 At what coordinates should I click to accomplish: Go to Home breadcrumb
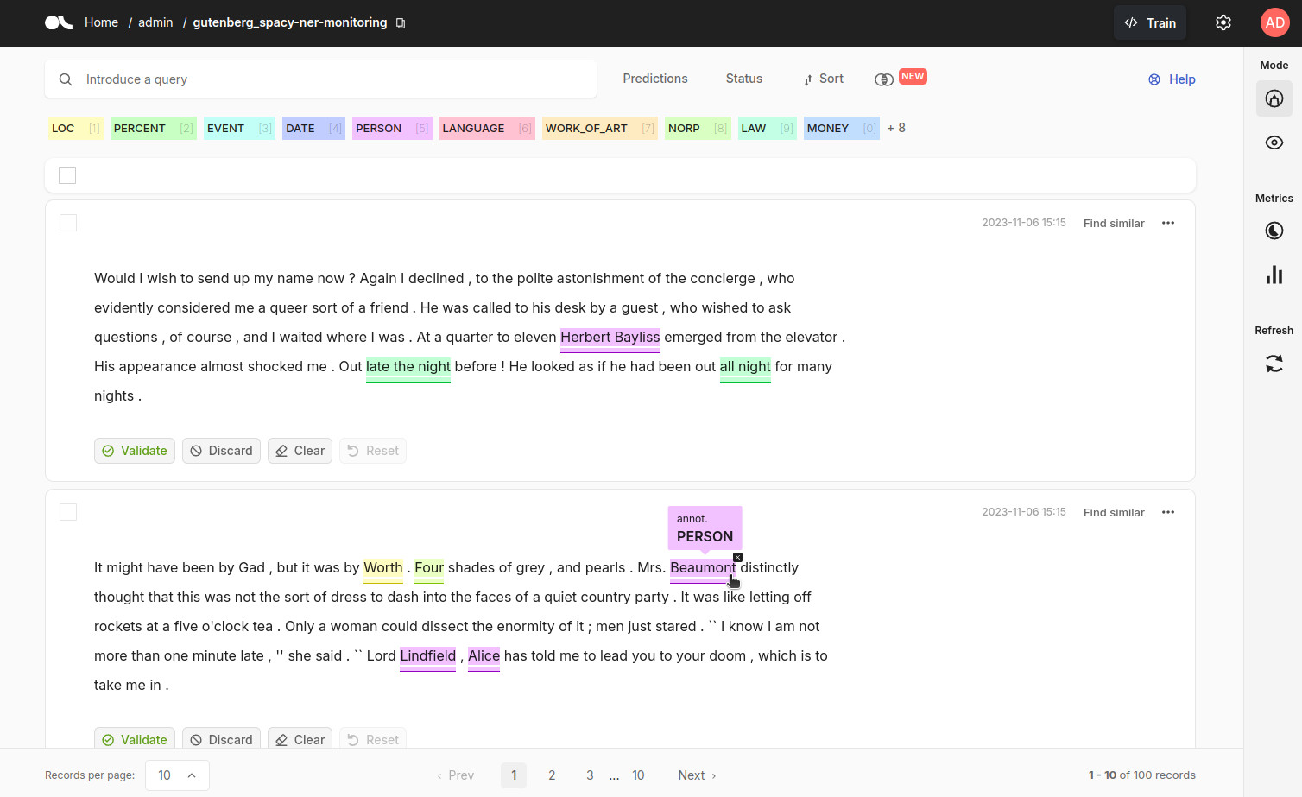(x=101, y=22)
